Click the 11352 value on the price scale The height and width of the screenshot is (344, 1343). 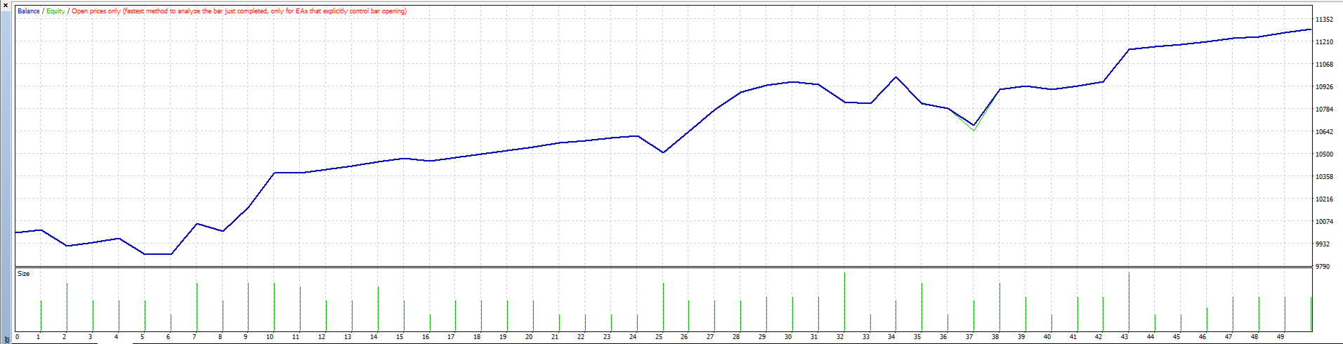(x=1324, y=20)
